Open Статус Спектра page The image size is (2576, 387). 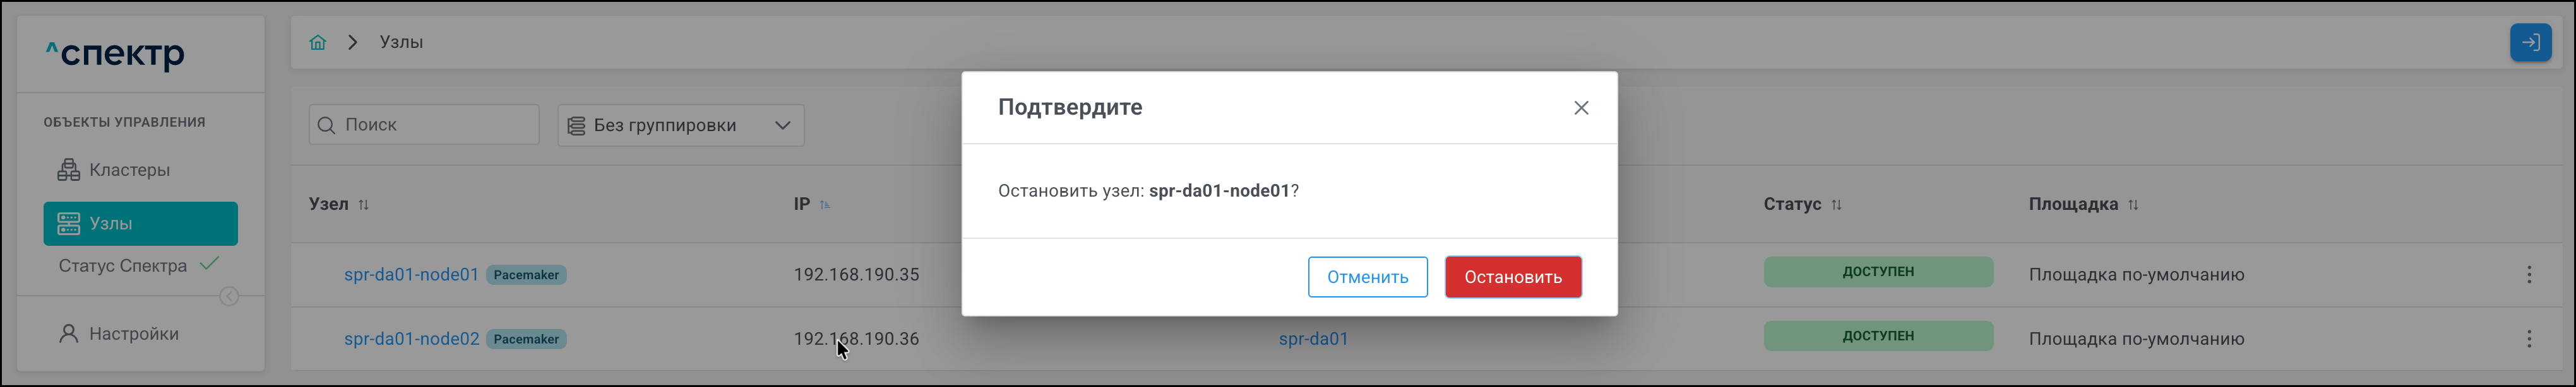123,265
